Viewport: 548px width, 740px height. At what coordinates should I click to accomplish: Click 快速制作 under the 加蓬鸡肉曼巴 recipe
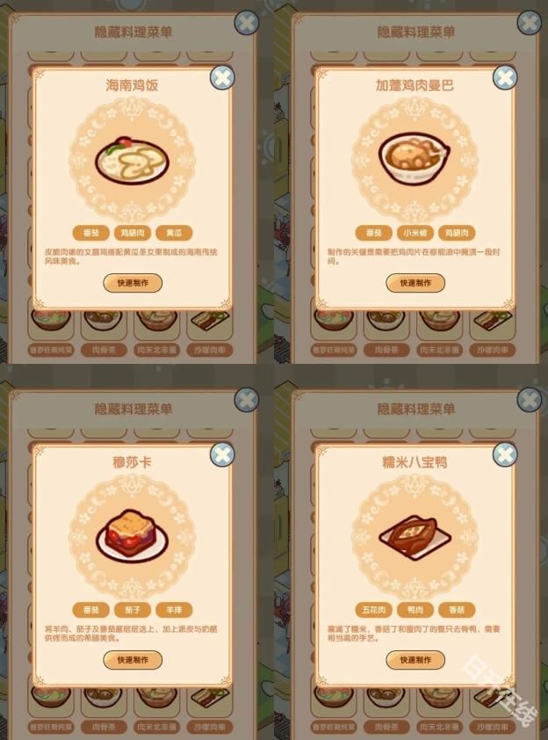coord(415,283)
